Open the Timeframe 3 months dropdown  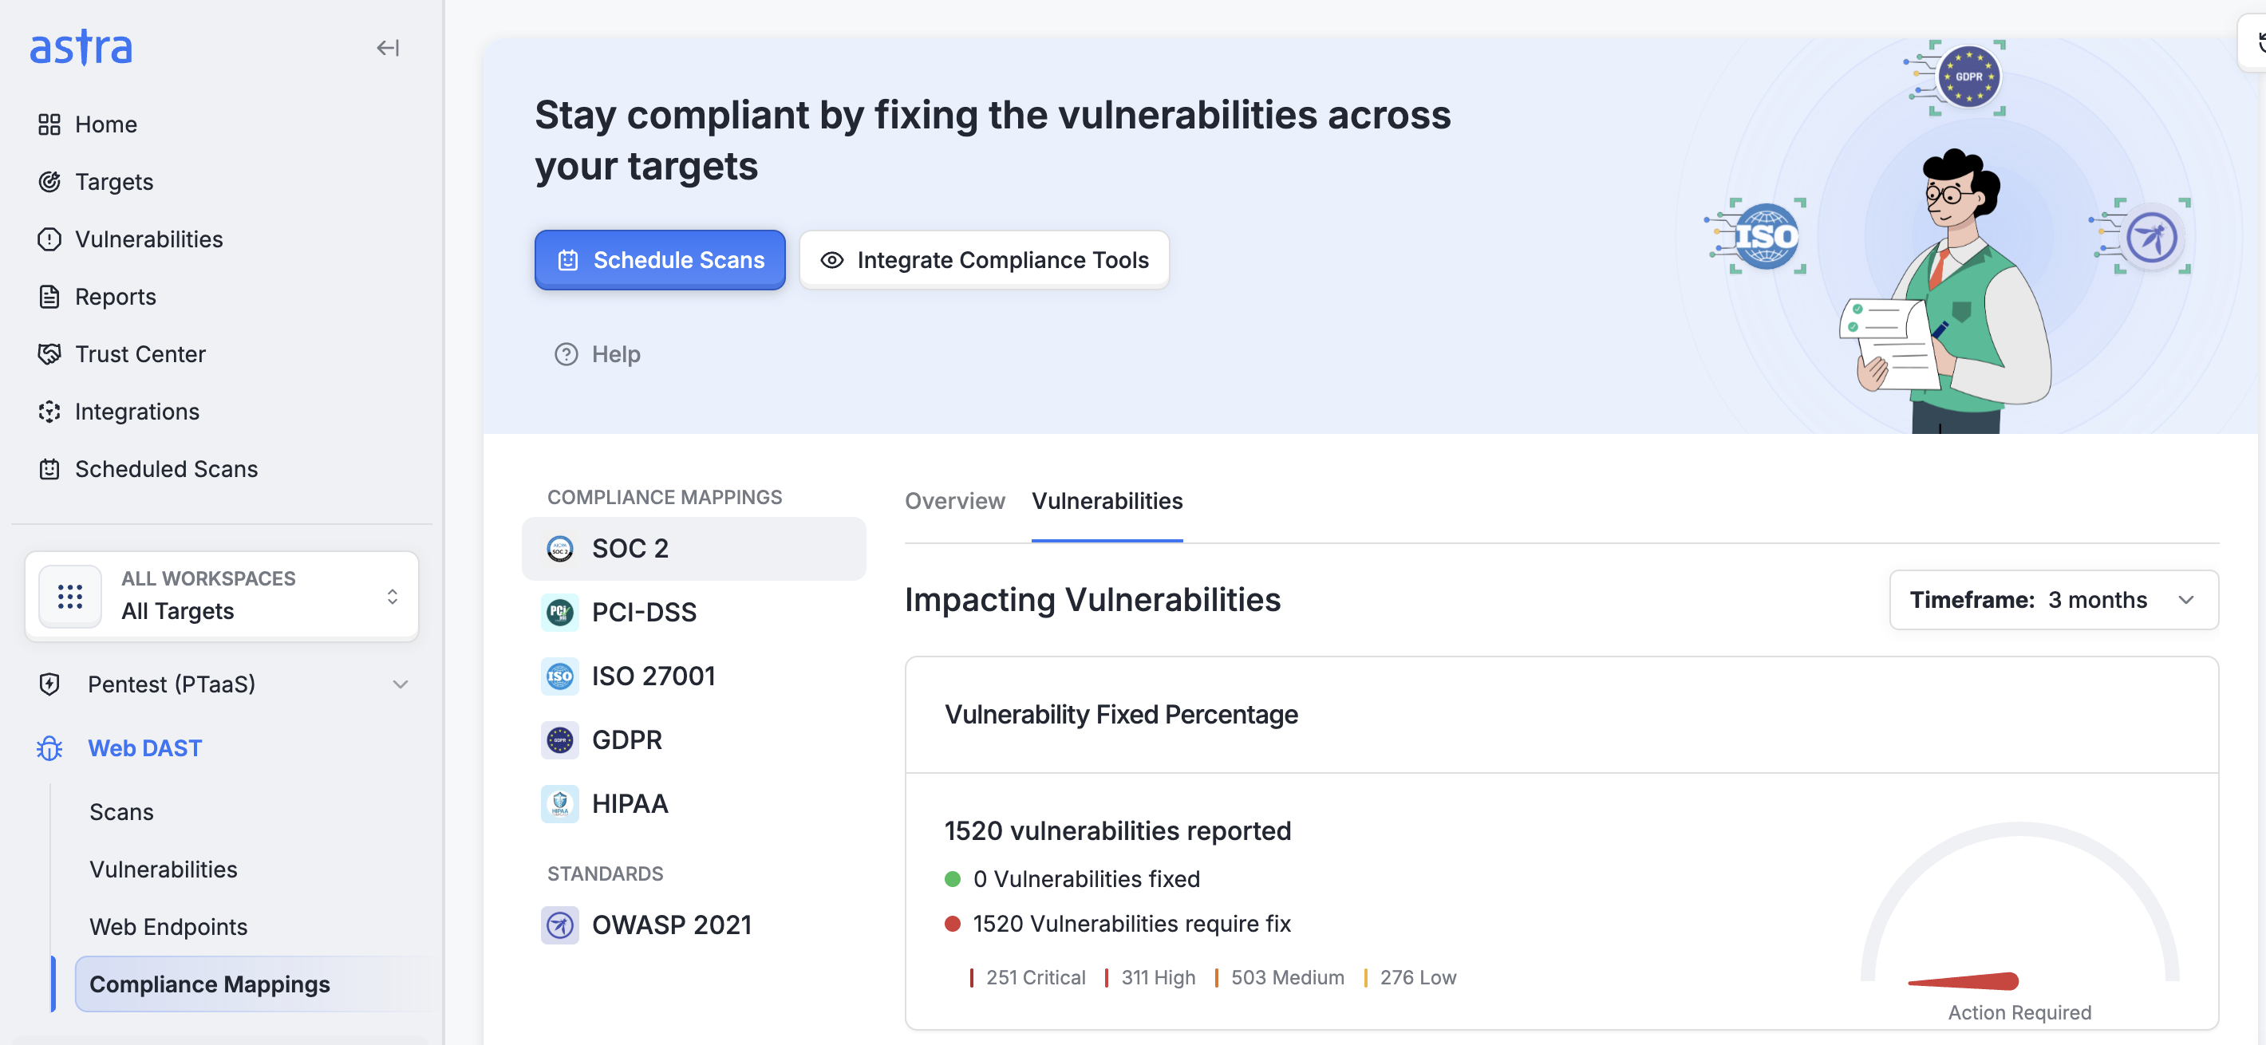click(2053, 599)
